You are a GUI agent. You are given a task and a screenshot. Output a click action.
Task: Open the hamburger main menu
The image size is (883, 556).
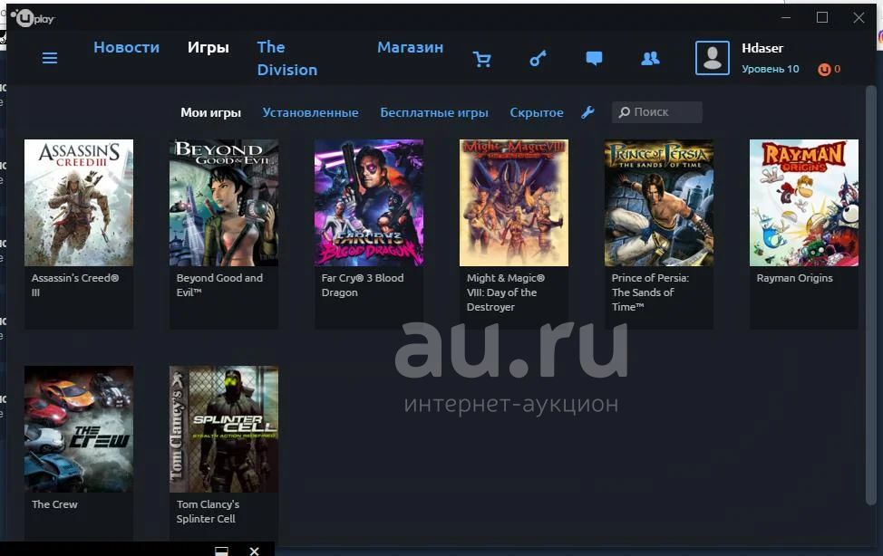pos(50,58)
